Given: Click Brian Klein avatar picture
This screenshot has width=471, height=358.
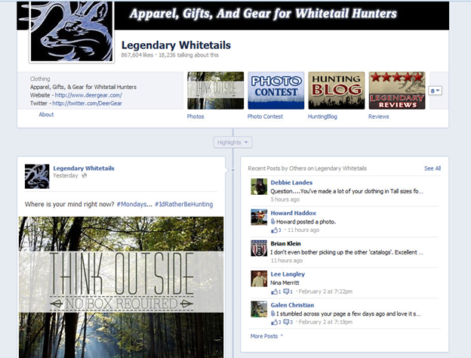Looking at the screenshot, I should pos(259,248).
